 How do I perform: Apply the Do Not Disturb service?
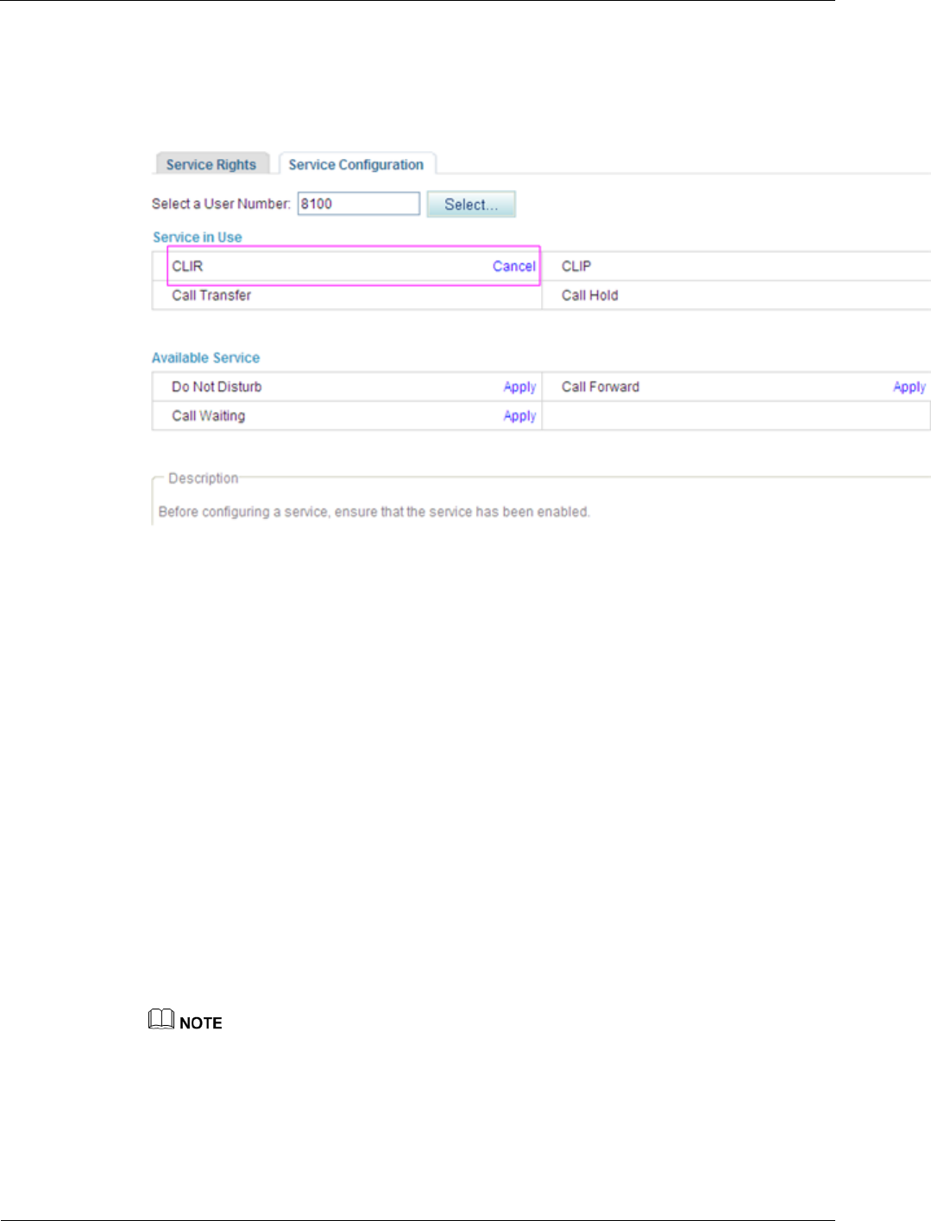(520, 387)
